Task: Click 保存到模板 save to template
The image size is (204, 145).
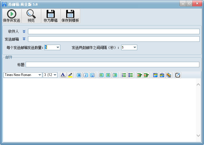Action: pos(70,16)
